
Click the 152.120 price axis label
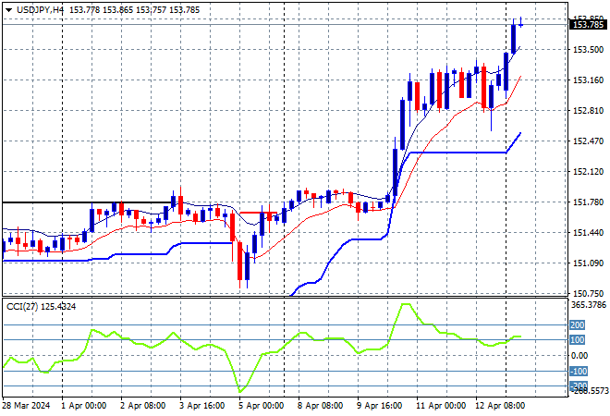(588, 172)
